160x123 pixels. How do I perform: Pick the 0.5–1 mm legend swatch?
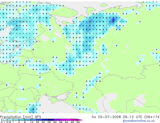click(x=10, y=120)
